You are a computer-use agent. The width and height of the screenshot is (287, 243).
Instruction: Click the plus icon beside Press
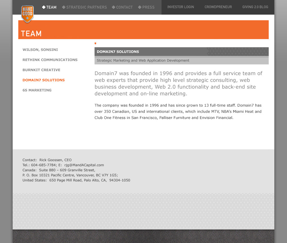coord(140,7)
